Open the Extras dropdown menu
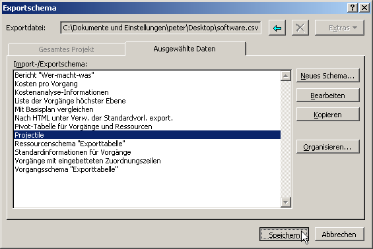373x249 pixels. tap(339, 28)
